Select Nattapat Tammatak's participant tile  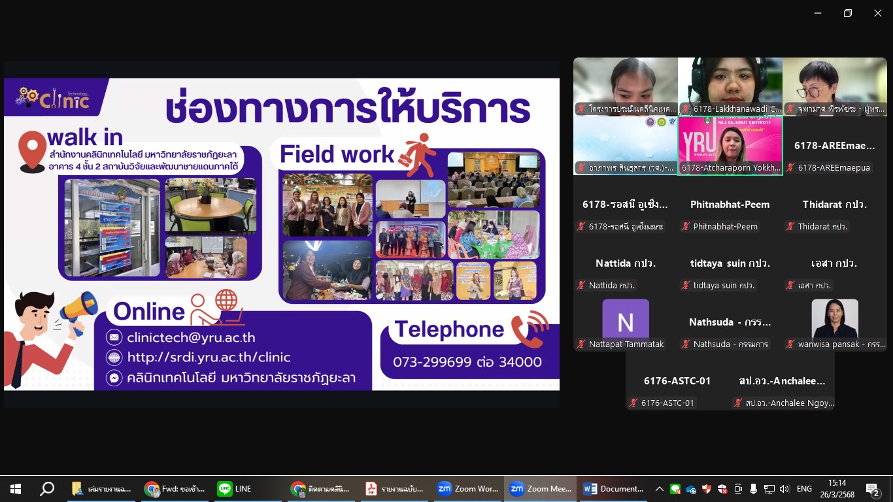(625, 324)
